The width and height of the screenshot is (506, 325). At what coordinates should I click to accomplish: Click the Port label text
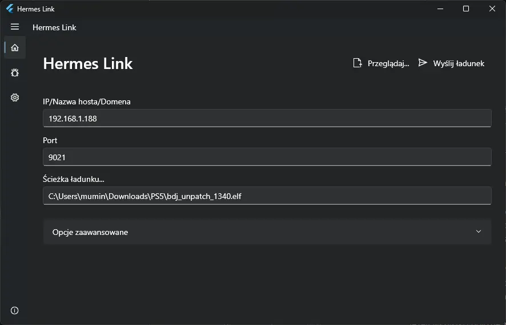coord(50,140)
